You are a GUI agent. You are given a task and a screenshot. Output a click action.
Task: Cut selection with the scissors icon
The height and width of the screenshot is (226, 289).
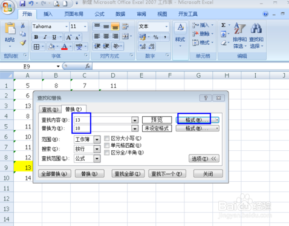click(x=23, y=25)
